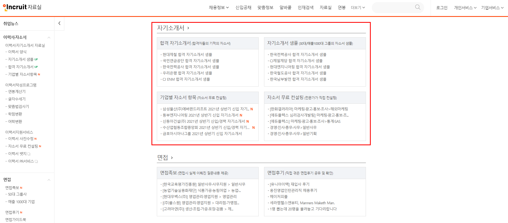Open the 기업서비스 dropdown

pos(492,8)
